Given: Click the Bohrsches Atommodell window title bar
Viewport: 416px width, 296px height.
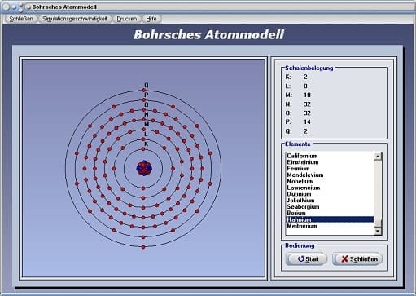Looking at the screenshot, I should click(208, 7).
